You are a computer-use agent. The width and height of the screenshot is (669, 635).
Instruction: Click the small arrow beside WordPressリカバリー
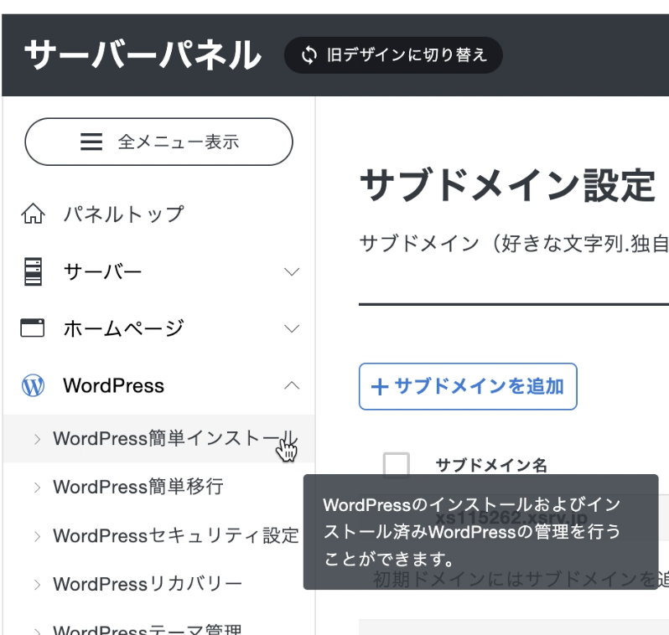37,584
